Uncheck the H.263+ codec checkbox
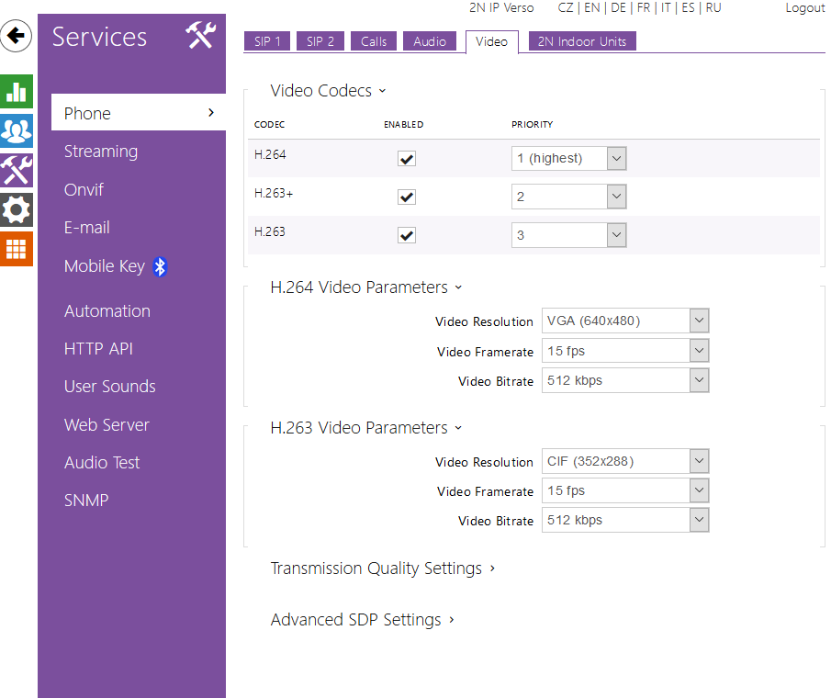831x698 pixels. tap(407, 197)
